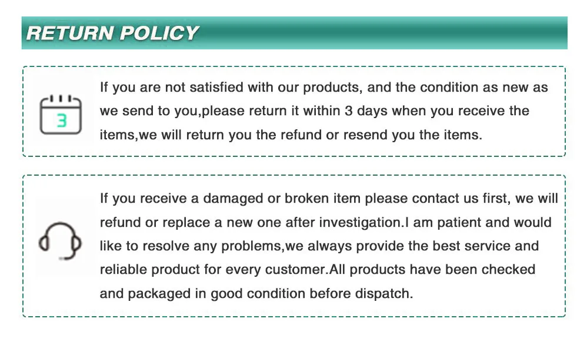The width and height of the screenshot is (587, 352).
Task: Select the line starting 'If you are not satisfied'
Action: coord(324,88)
